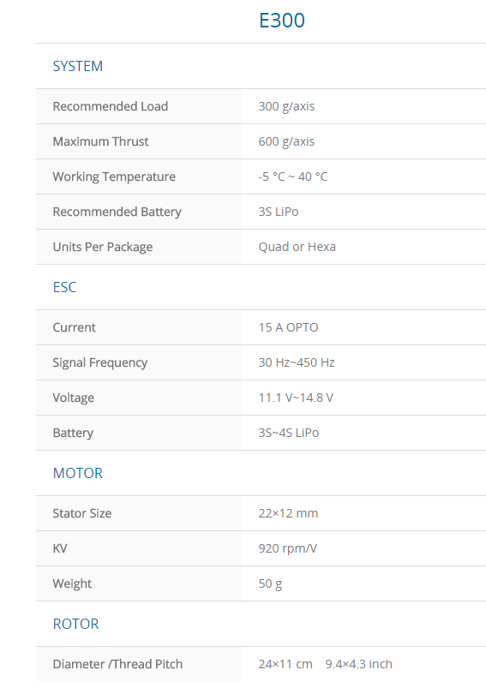Select the ESC section header
The image size is (486, 688).
pyautogui.click(x=64, y=287)
